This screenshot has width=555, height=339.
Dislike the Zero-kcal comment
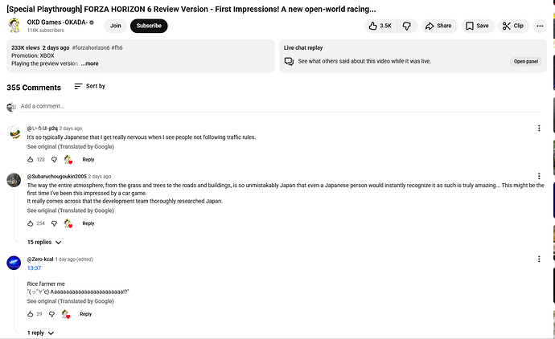coord(53,314)
